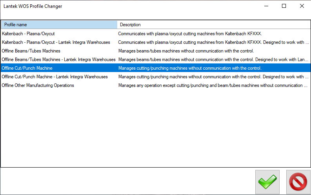Screen dimensions: 311x195
Task: Select the Offline Beams/Tubes Machines profile name
Action: [x=31, y=51]
